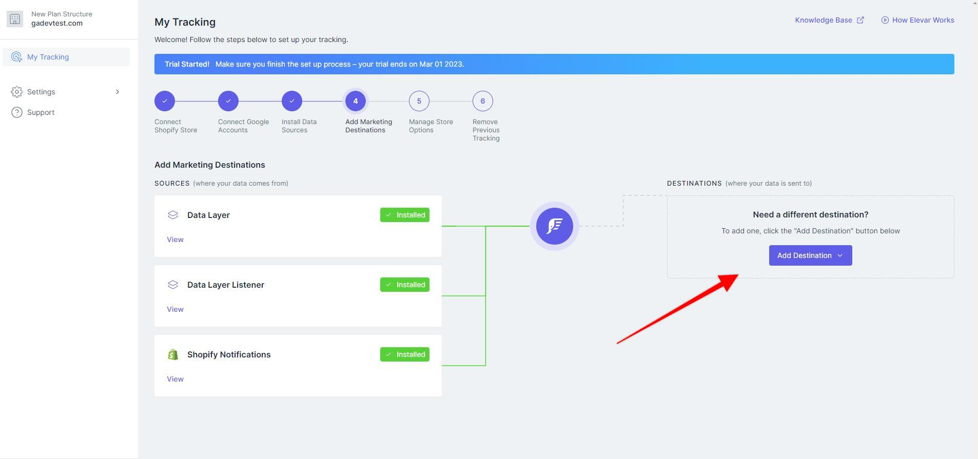Open the How Elevar Works link
The image size is (978, 459).
point(918,20)
